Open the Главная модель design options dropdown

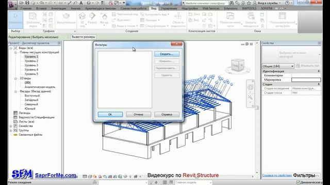[x=193, y=182]
